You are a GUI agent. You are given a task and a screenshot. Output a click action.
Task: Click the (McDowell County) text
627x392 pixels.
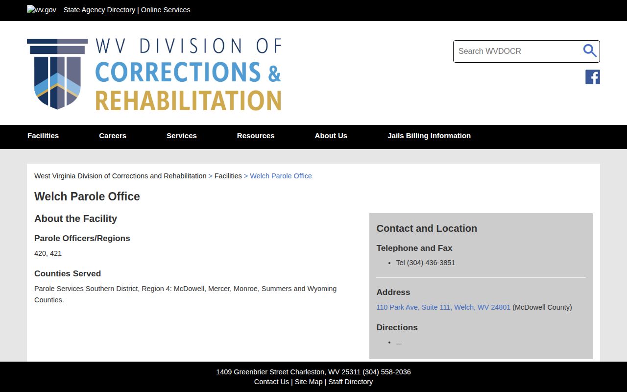[x=542, y=307]
